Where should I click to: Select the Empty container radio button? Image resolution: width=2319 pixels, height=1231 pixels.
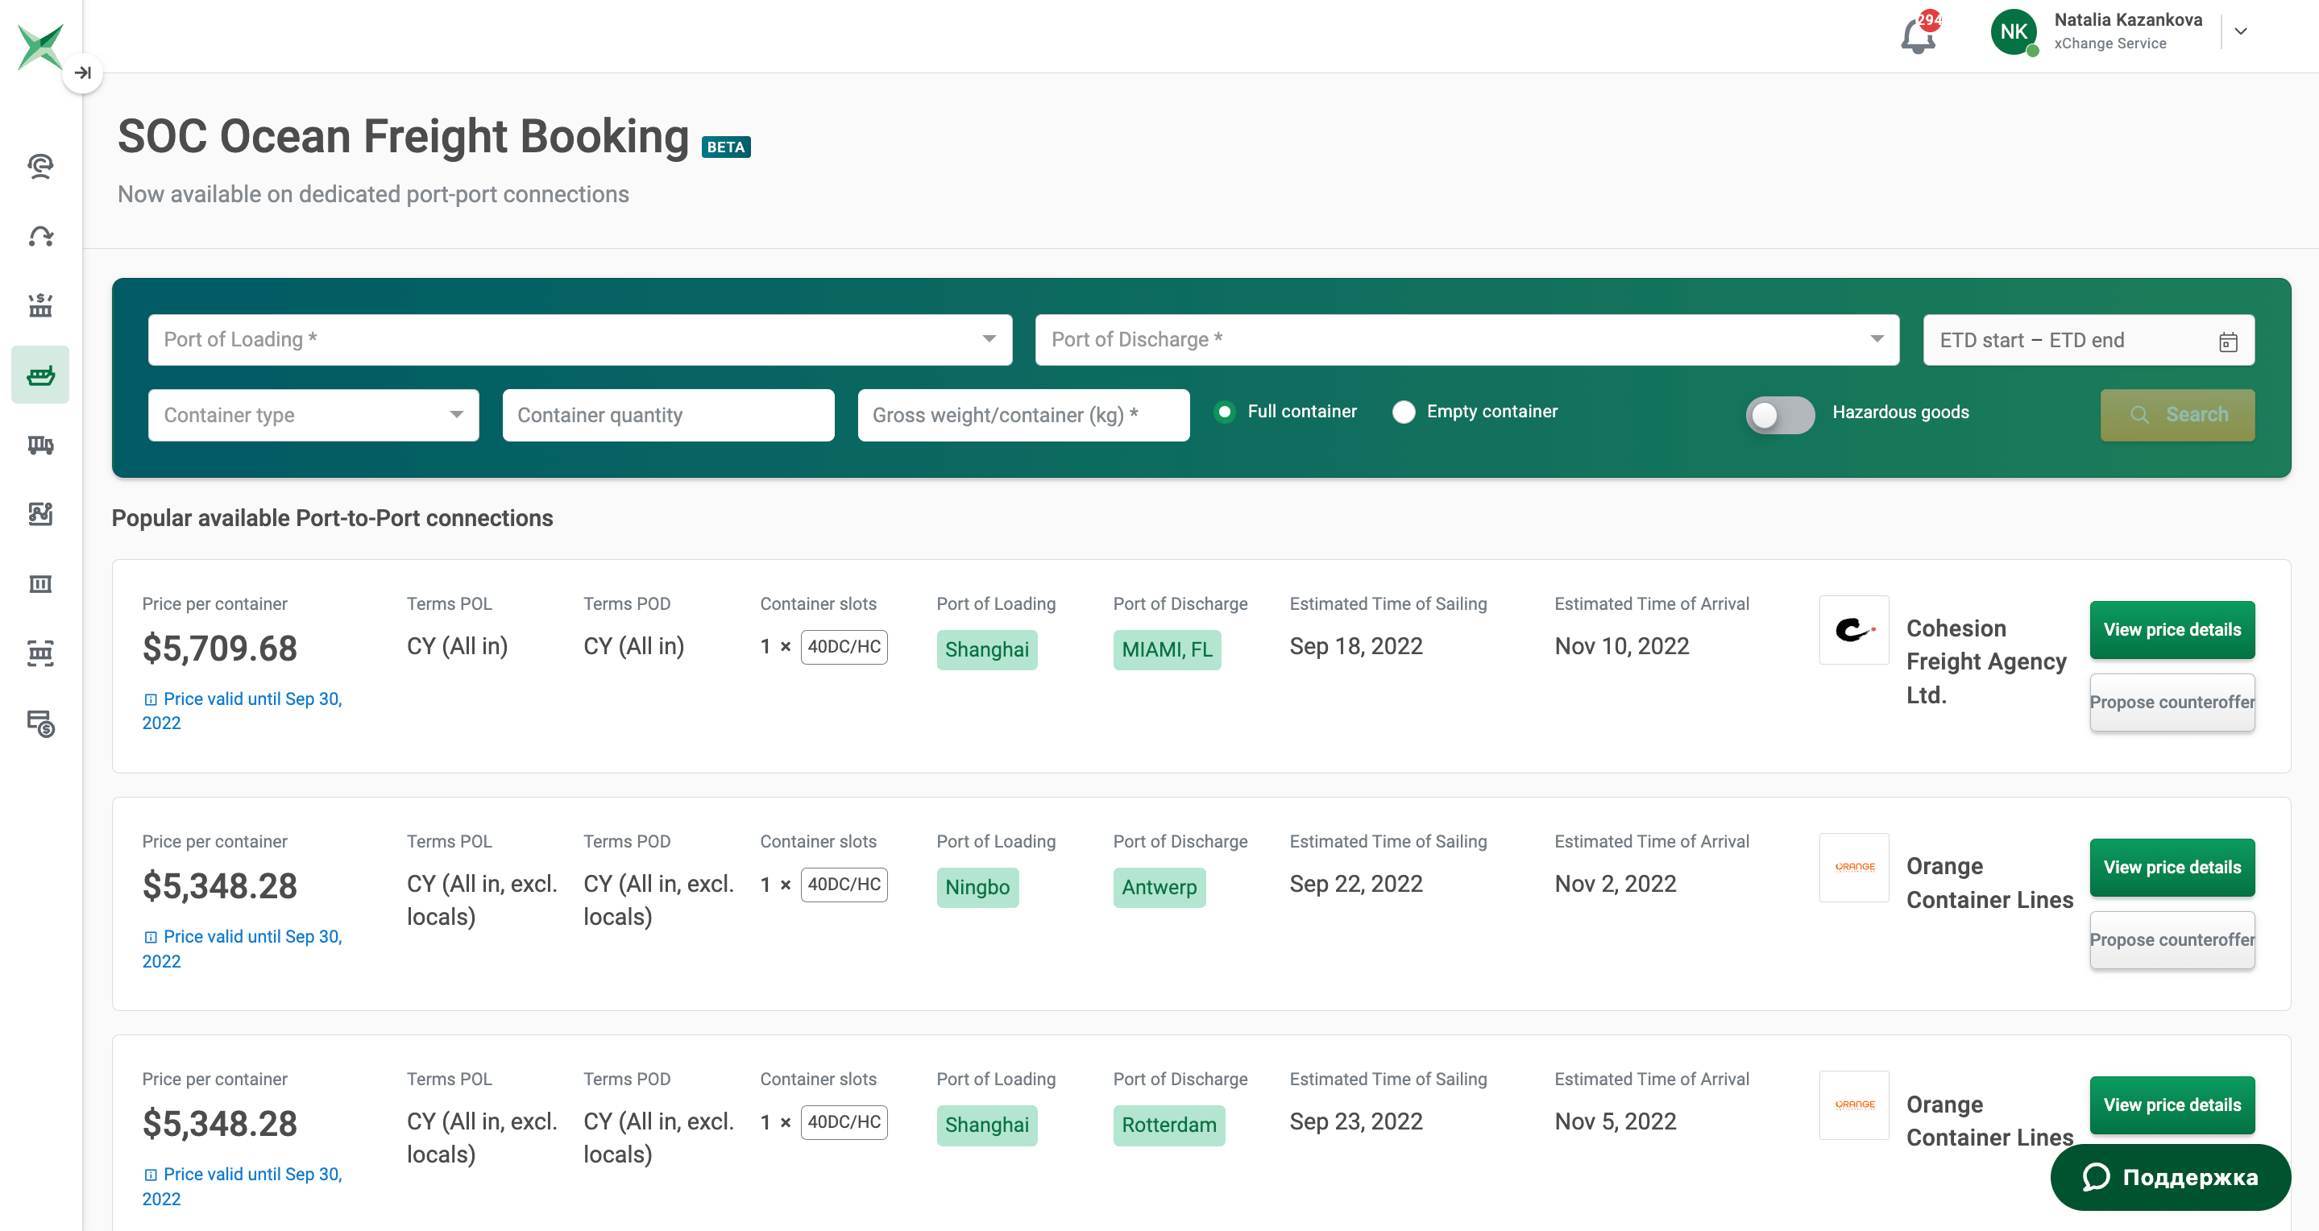point(1400,412)
